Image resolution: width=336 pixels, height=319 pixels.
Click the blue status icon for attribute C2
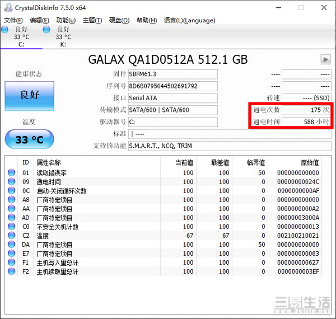point(12,235)
